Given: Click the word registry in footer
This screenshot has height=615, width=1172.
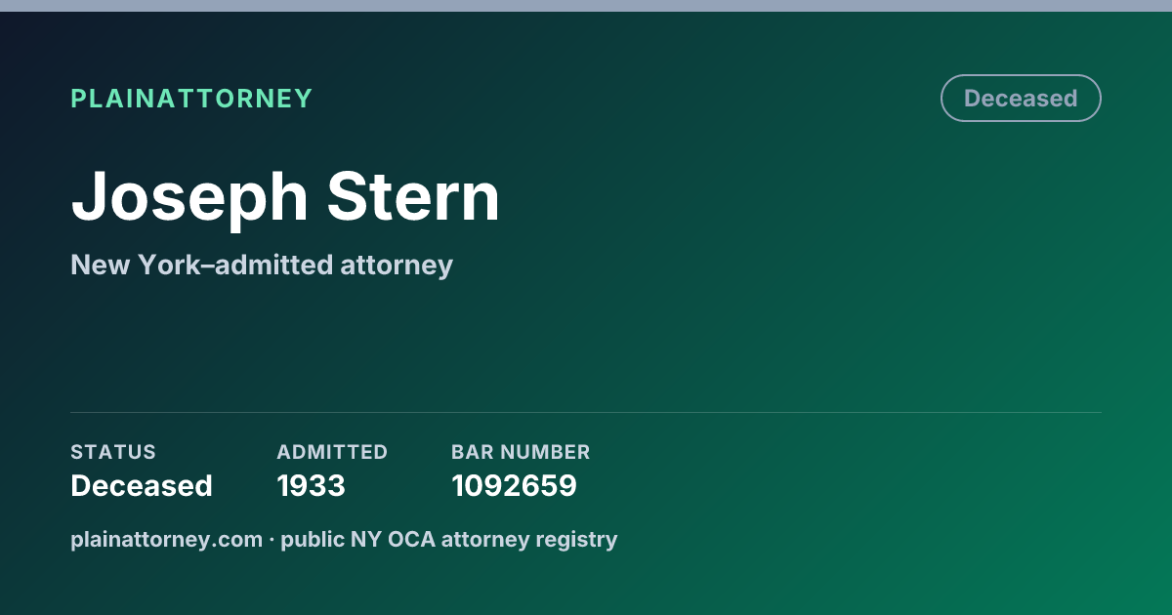Looking at the screenshot, I should tap(581, 540).
